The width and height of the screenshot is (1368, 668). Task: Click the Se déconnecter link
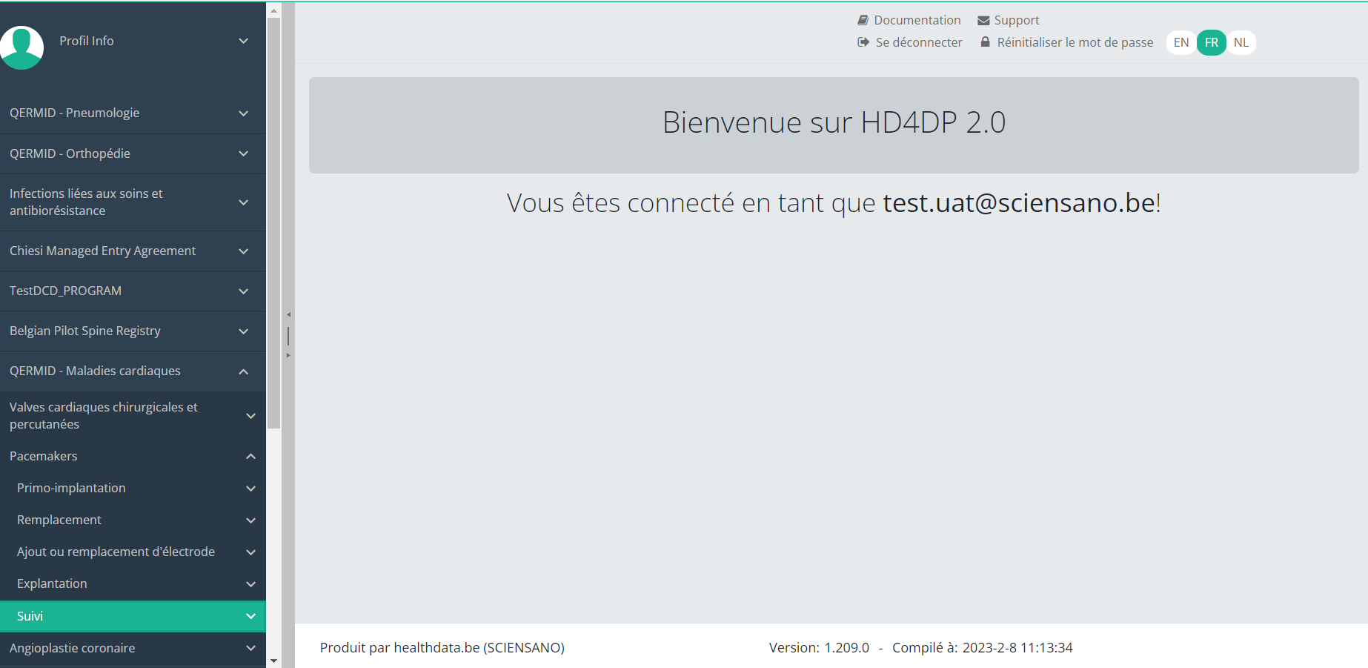click(x=918, y=42)
